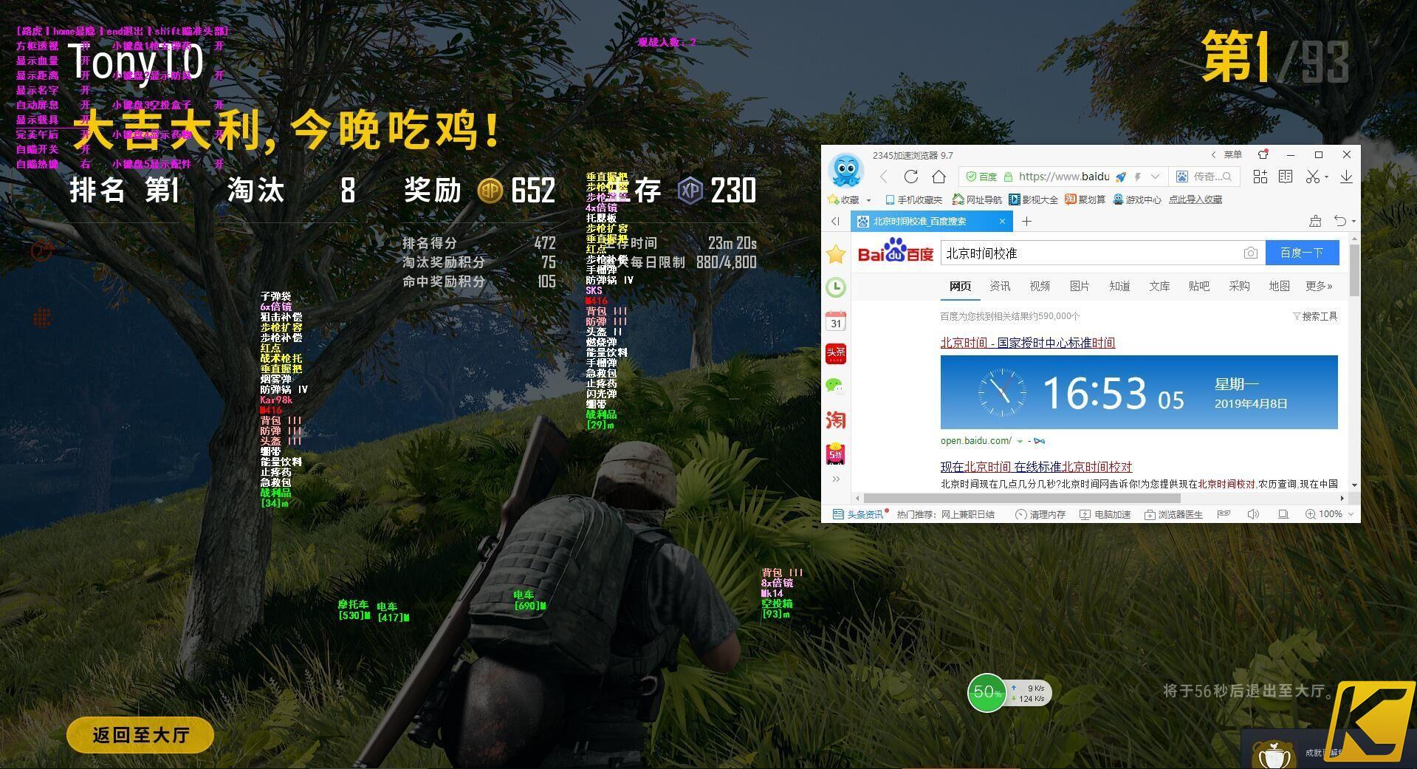This screenshot has height=769, width=1417.
Task: Open the sidebar favorites star
Action: click(836, 254)
